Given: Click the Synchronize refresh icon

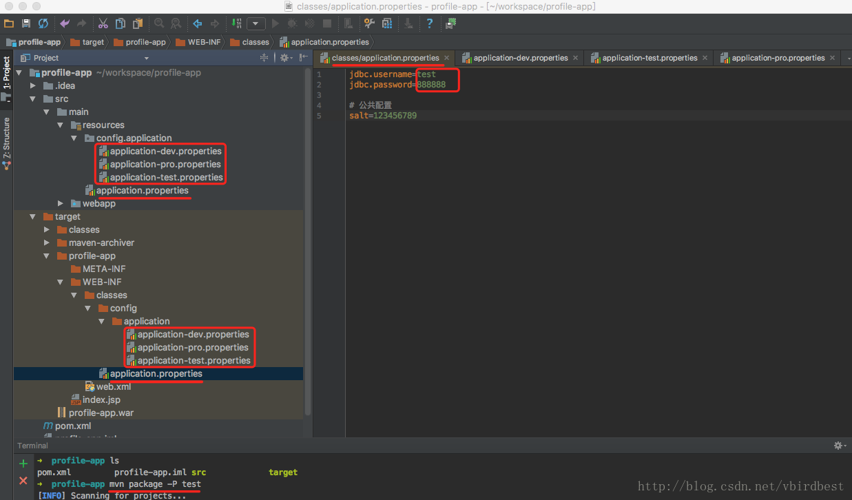Looking at the screenshot, I should coord(43,23).
